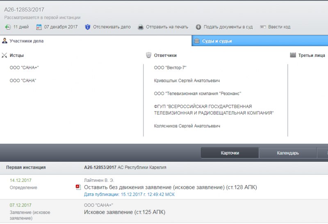The image size is (328, 224).
Task: Click case number А26-12853/2017 in the header
Action: 24,9
